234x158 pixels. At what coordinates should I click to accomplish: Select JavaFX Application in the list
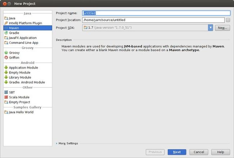click(x=28, y=38)
